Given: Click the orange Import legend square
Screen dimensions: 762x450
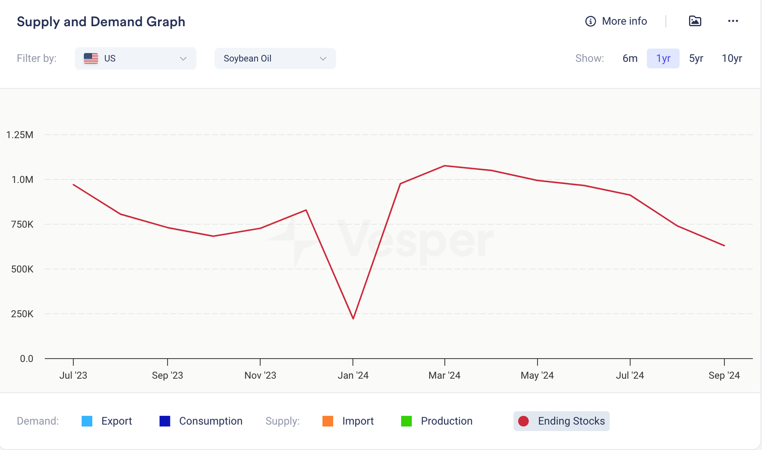Looking at the screenshot, I should pos(328,421).
